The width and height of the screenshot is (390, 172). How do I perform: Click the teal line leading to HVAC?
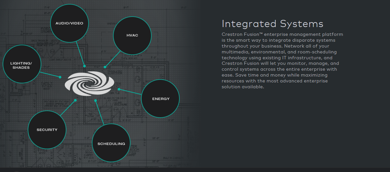tap(112, 61)
